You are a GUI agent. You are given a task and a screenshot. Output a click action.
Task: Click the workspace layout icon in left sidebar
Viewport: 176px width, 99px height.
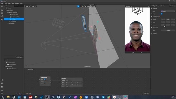(2, 7)
